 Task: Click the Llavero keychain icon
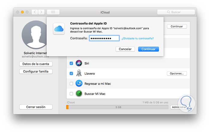[x=79, y=73]
